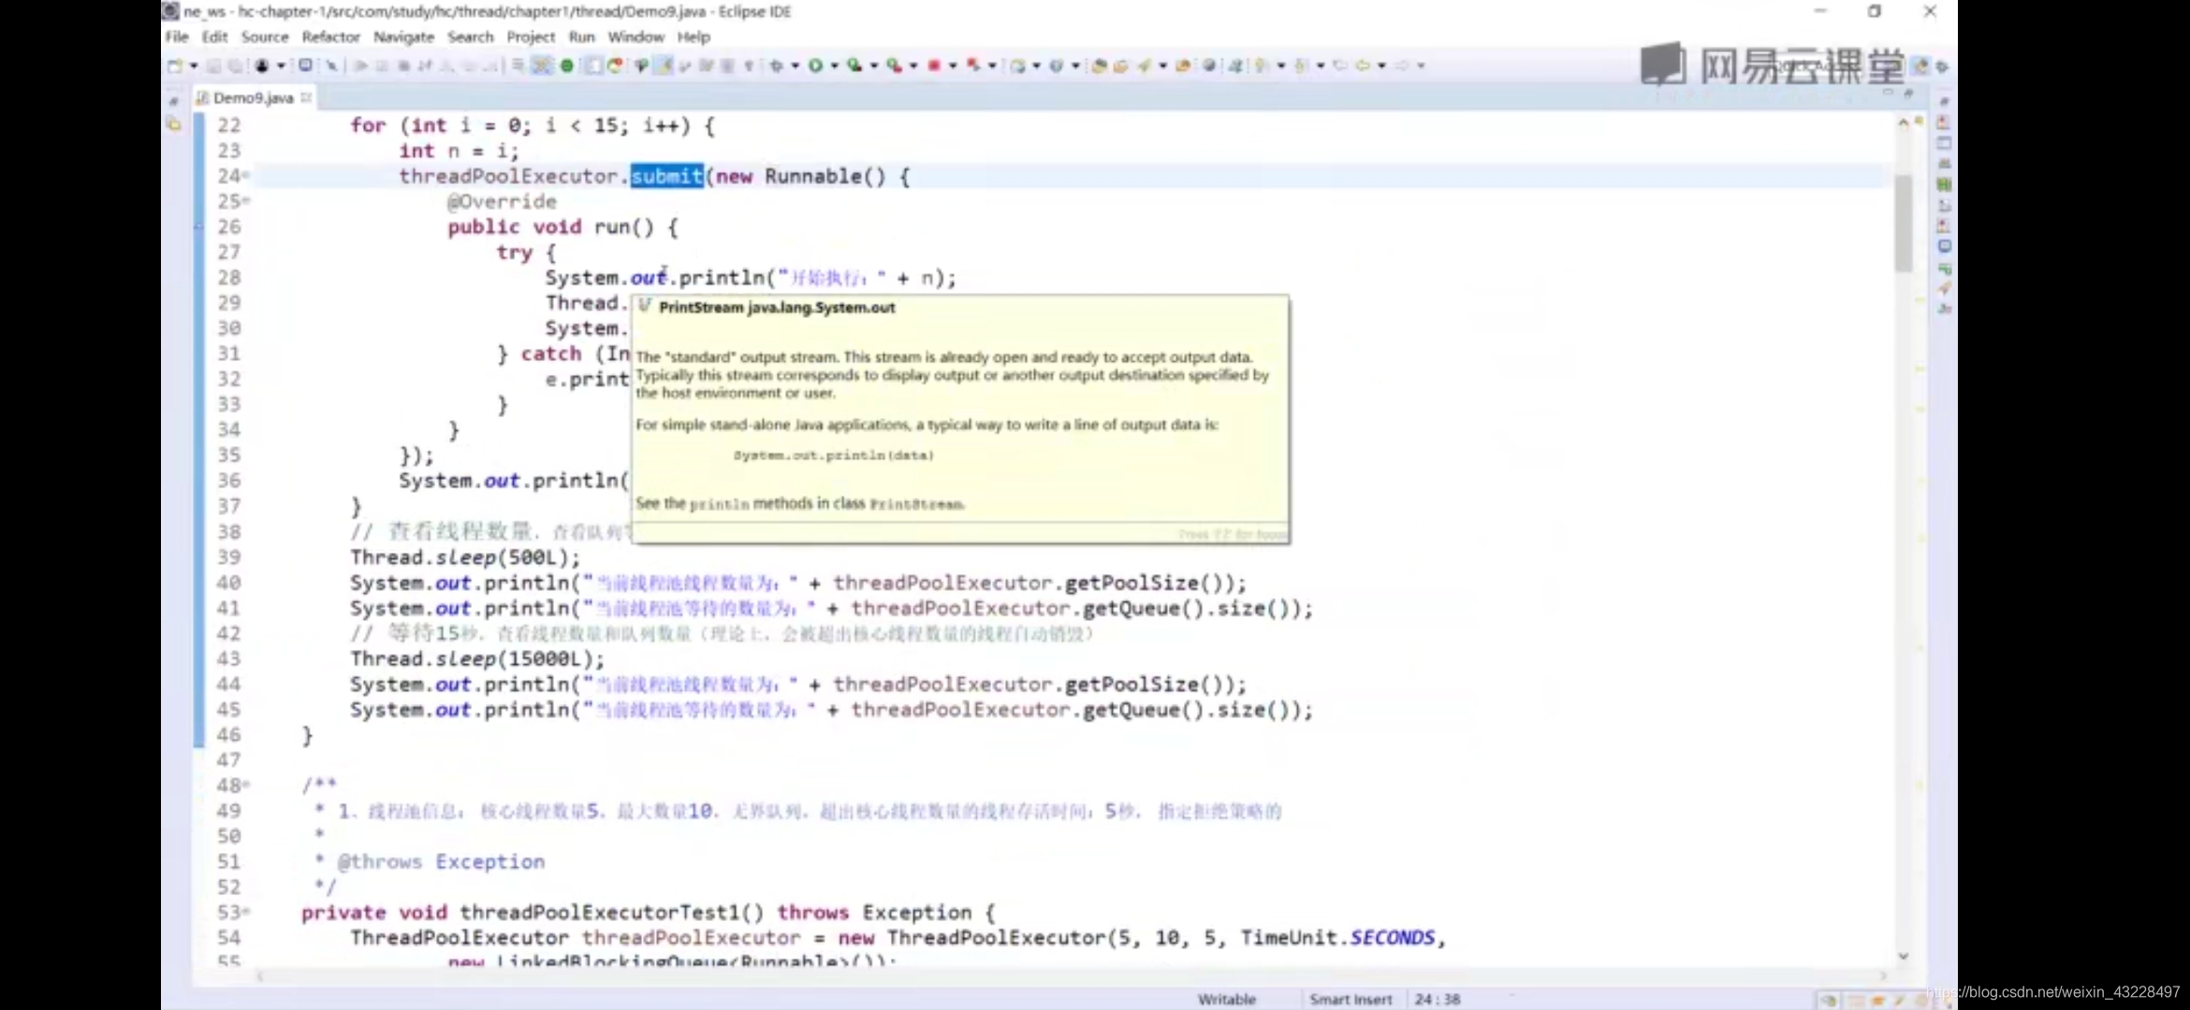This screenshot has width=2190, height=1010.
Task: Click the Search flashlight toolbar icon
Action: [1144, 65]
